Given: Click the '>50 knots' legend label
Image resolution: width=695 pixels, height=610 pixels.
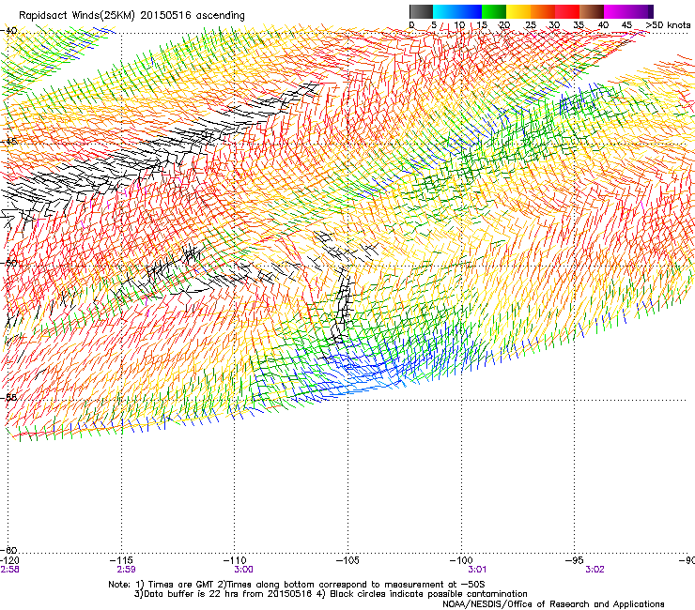Looking at the screenshot, I should 668,25.
